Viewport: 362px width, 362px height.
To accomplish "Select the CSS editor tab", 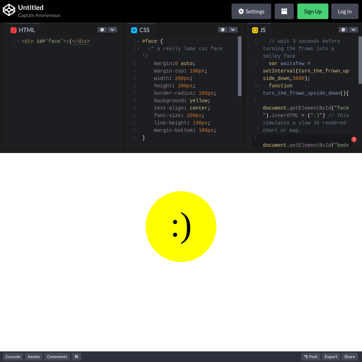I will click(141, 30).
